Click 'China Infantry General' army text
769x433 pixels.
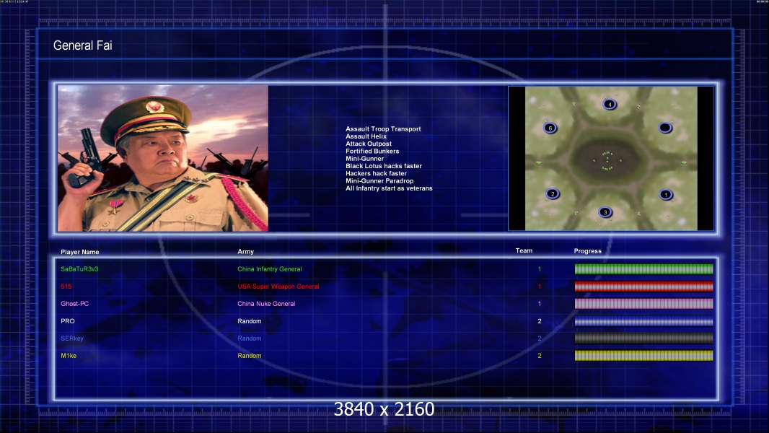pyautogui.click(x=270, y=269)
